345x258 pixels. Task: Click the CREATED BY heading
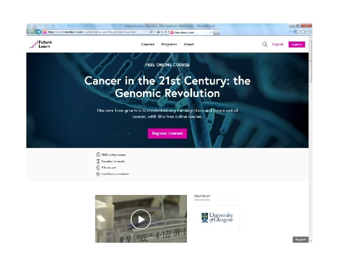click(x=202, y=196)
